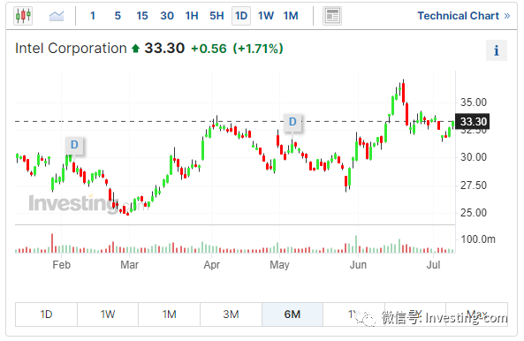Select the 15 minute interval
Image resolution: width=524 pixels, height=341 pixels.
[x=142, y=16]
